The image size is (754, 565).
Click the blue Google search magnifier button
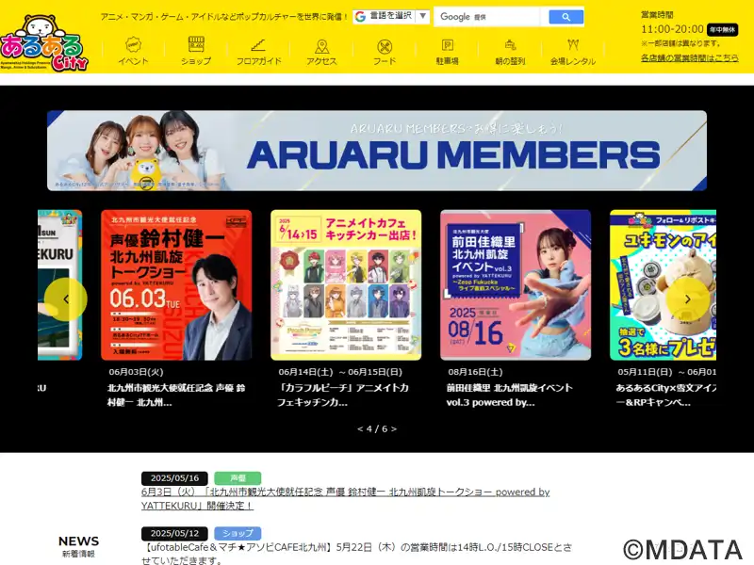566,17
